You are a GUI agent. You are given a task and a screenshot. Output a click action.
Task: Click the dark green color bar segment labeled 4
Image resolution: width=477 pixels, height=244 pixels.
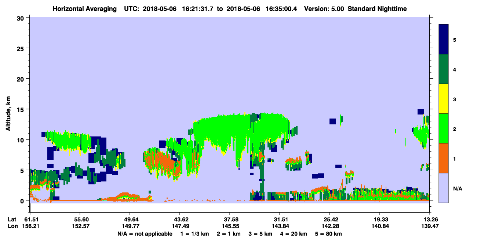(444, 69)
